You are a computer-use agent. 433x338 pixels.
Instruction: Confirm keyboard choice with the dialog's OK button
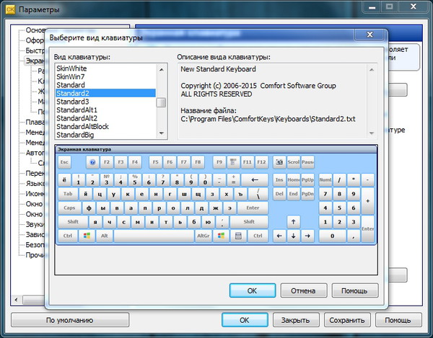(x=252, y=291)
